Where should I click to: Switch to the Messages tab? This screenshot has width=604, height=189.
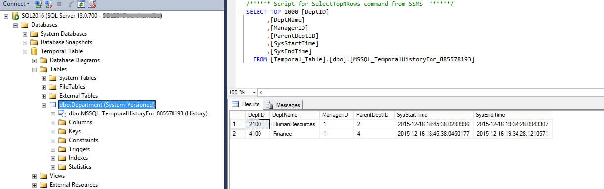pos(283,105)
